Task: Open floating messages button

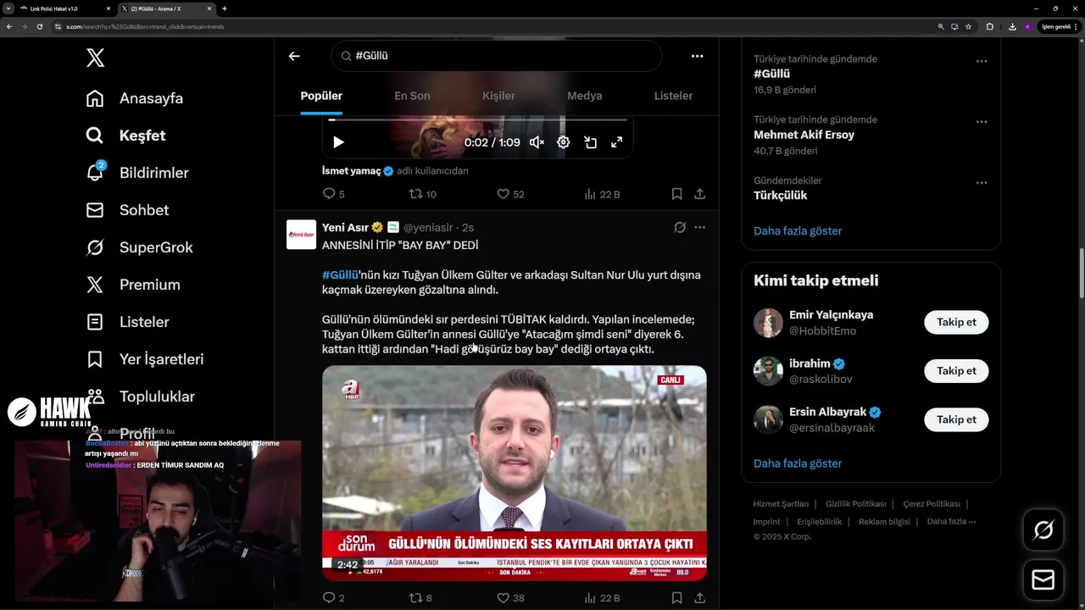Action: [1043, 579]
